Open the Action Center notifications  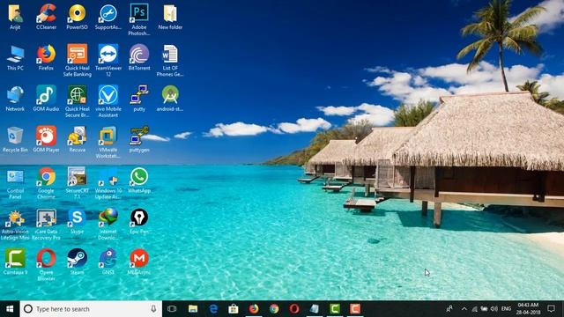[551, 309]
